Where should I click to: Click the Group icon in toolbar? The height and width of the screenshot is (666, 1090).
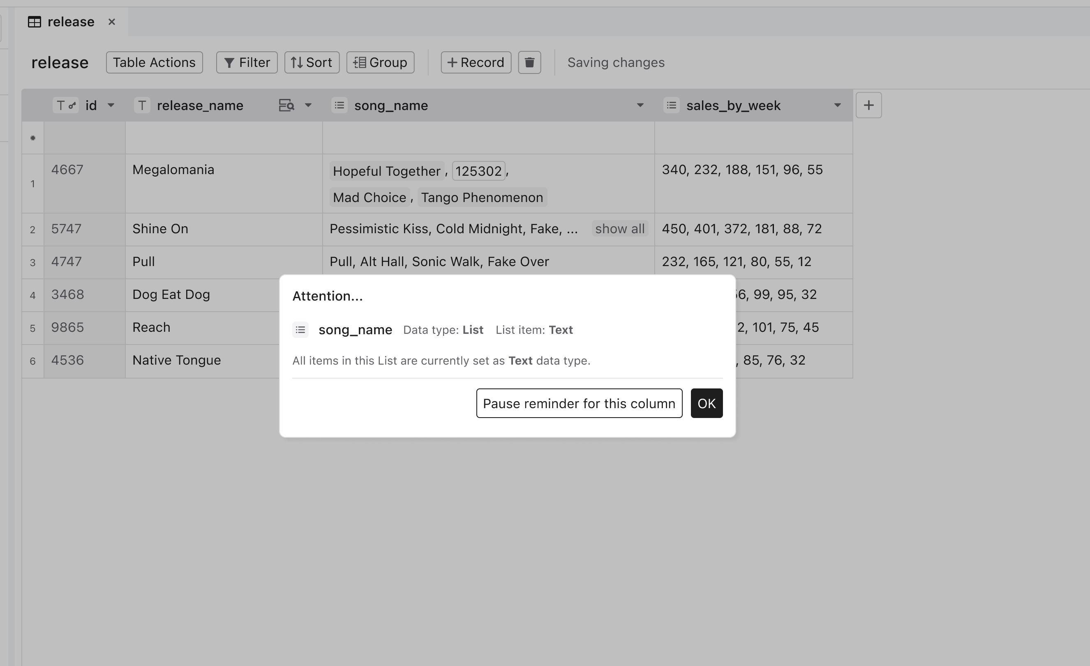click(381, 62)
